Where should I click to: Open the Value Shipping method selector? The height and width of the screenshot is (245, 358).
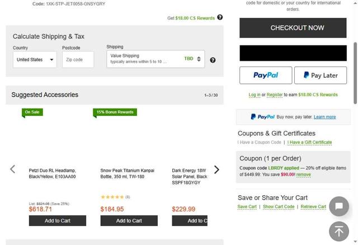(x=156, y=59)
